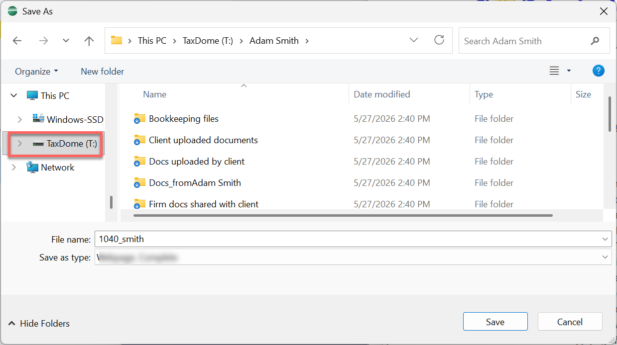Click the Bookkeeping files folder icon
Screen dimensions: 617x345
(139, 119)
